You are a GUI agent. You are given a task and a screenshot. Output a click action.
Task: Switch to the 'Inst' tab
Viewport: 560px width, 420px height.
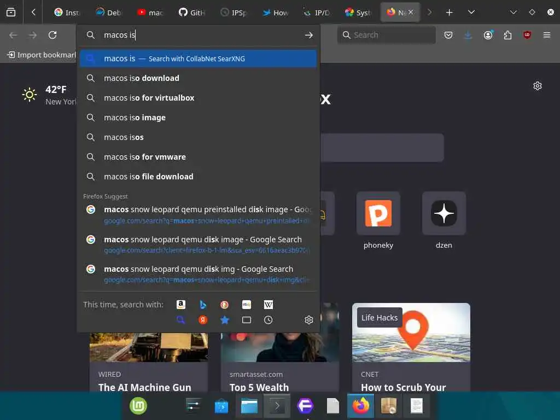67,13
